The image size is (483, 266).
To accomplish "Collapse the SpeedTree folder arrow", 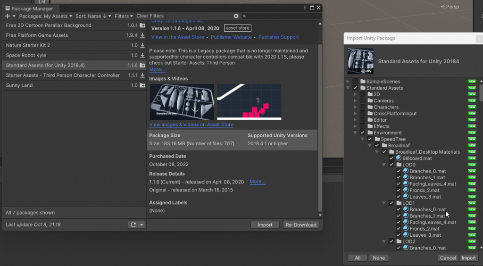I will tap(362, 139).
